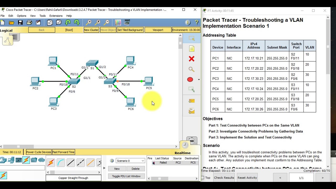Pick the light blue Console cable
The height and width of the screenshot is (189, 336).
(61, 163)
